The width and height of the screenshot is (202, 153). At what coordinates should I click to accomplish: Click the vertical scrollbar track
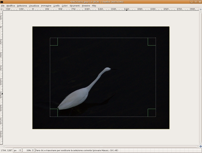(200, 78)
